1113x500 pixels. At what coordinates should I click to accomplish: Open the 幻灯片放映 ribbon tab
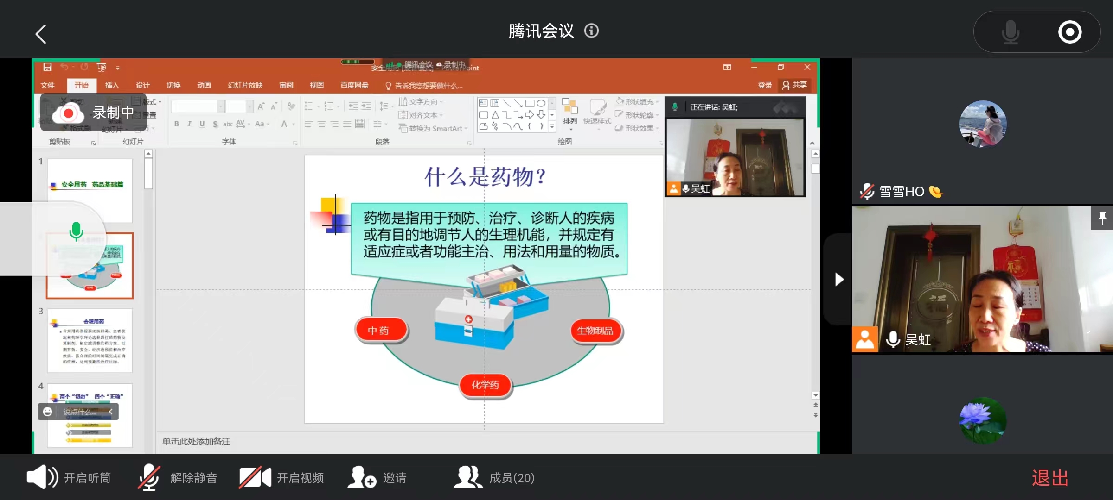coord(245,85)
